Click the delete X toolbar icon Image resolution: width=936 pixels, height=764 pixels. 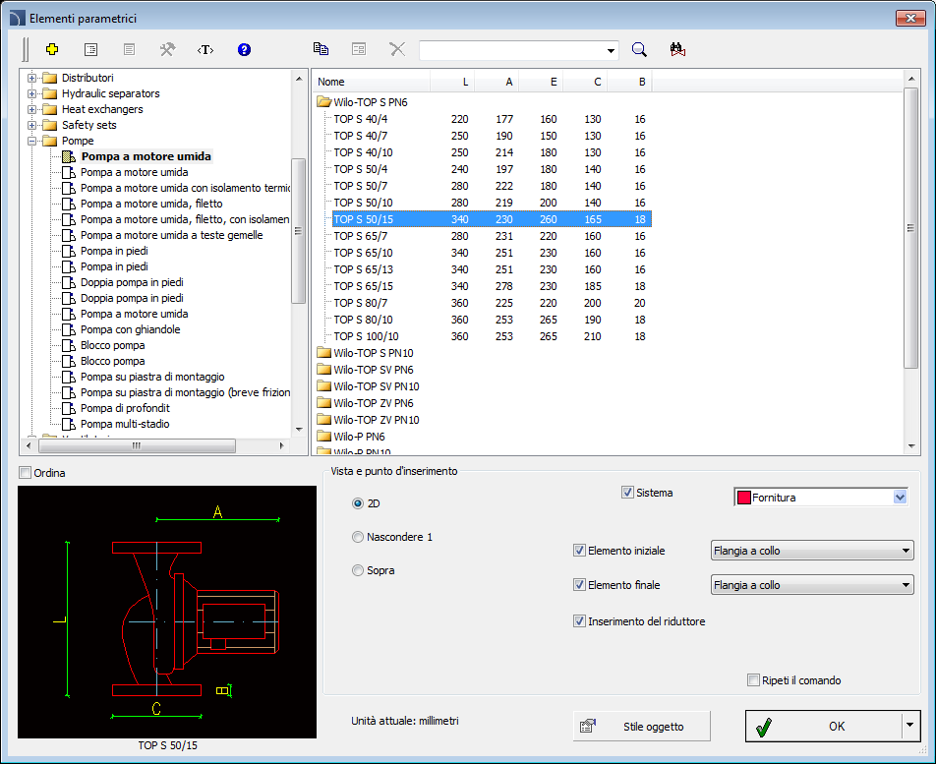tap(397, 49)
